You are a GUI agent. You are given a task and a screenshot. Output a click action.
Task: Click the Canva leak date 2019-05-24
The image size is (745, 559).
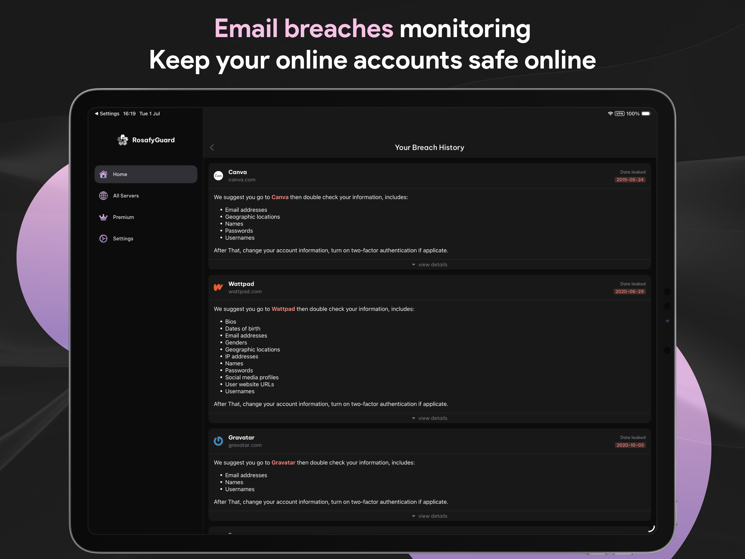630,180
